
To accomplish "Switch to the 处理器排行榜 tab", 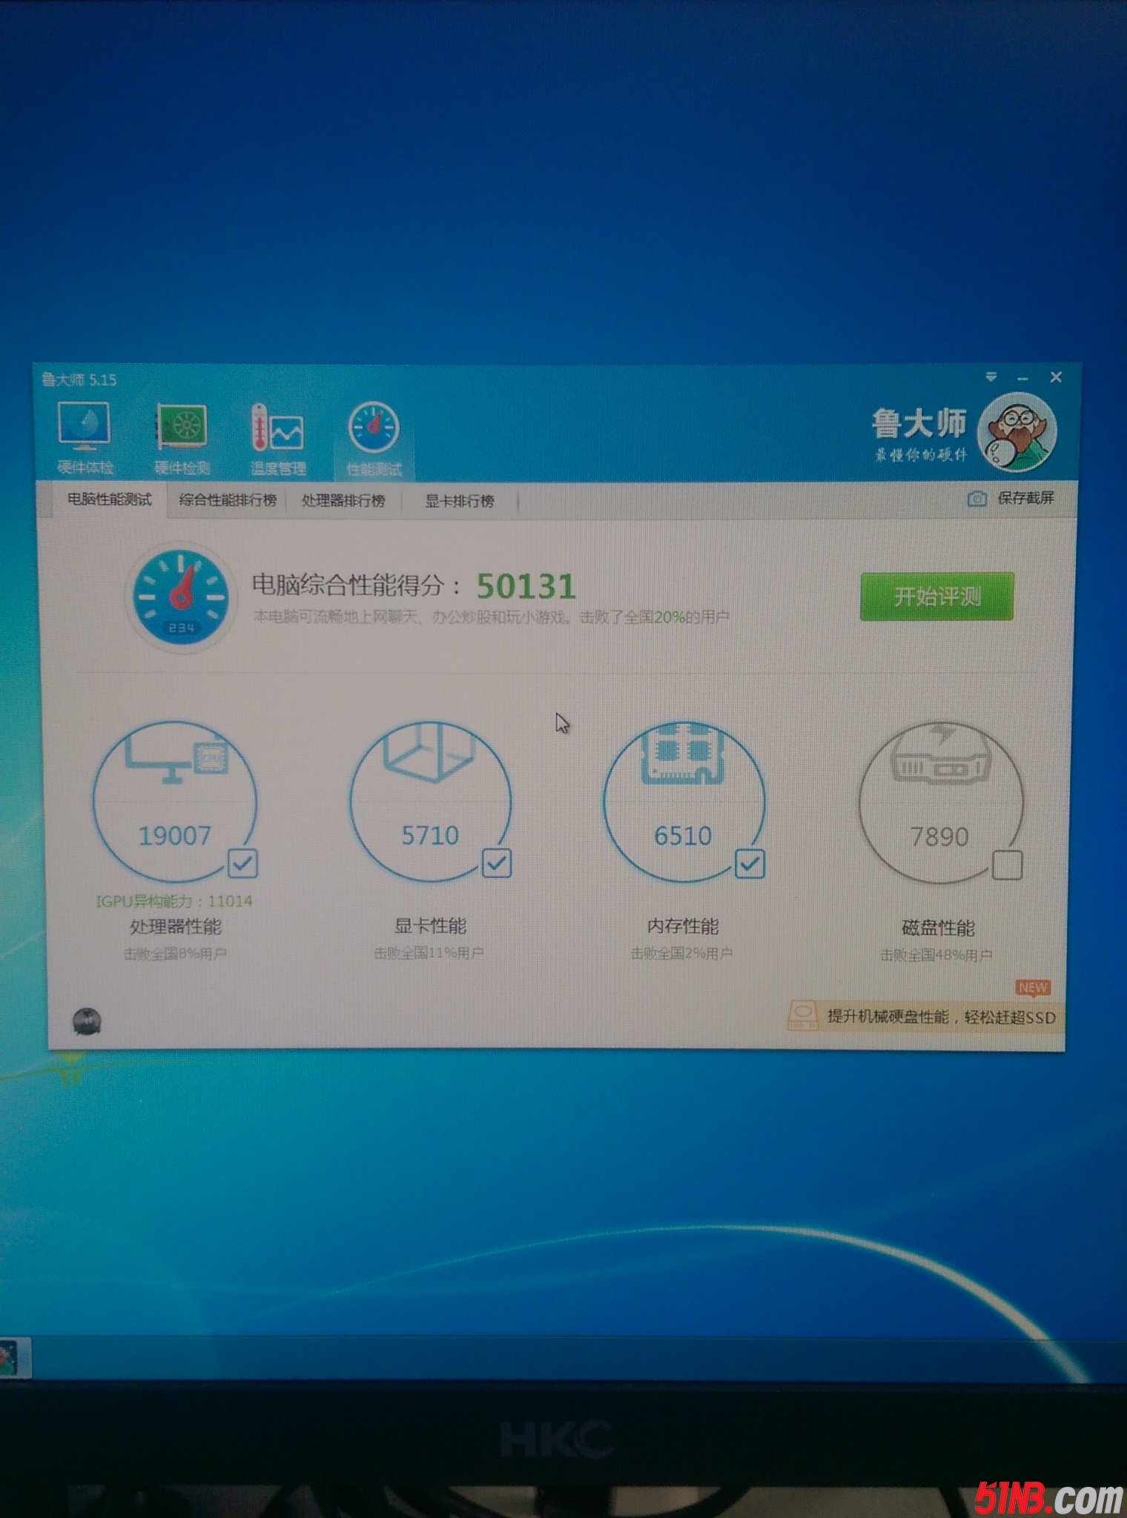I will point(343,501).
